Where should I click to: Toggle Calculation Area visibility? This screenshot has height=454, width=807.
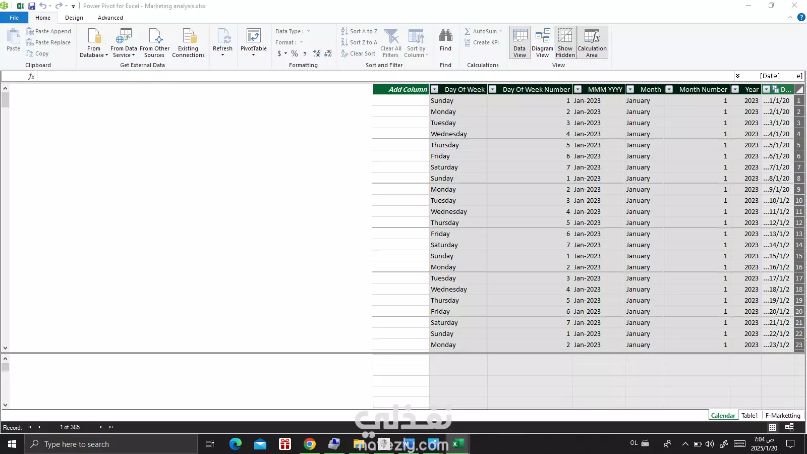click(x=592, y=43)
